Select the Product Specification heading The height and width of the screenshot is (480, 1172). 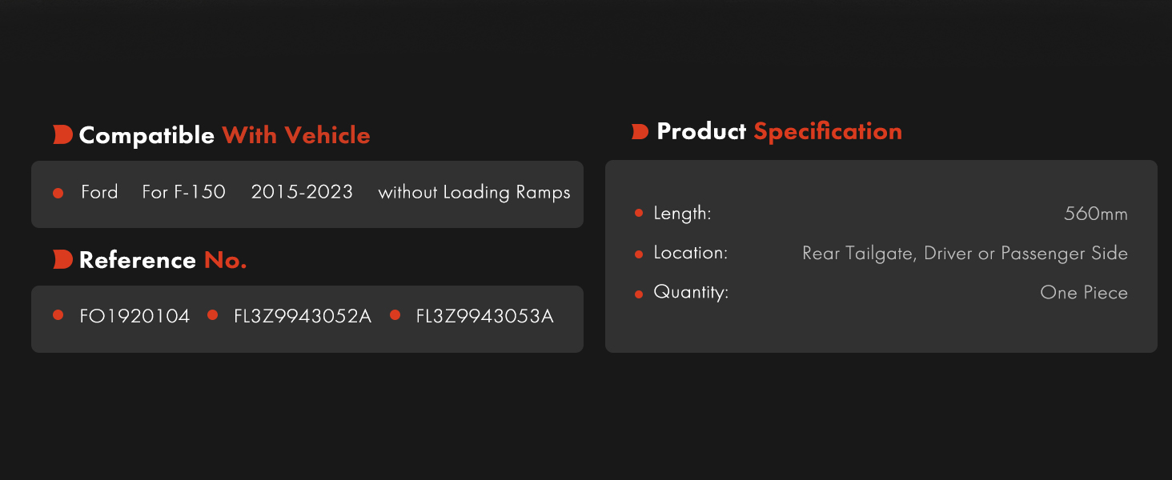pos(779,131)
